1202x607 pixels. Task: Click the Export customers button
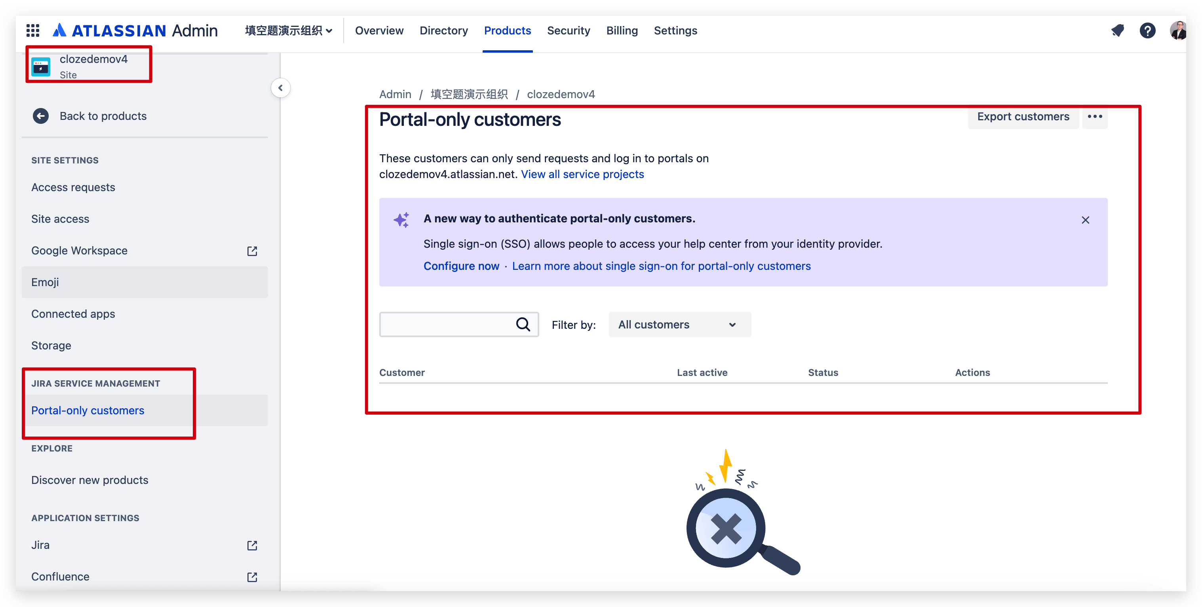[1023, 117]
